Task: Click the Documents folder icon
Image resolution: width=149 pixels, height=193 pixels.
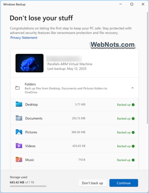Action: (19, 118)
